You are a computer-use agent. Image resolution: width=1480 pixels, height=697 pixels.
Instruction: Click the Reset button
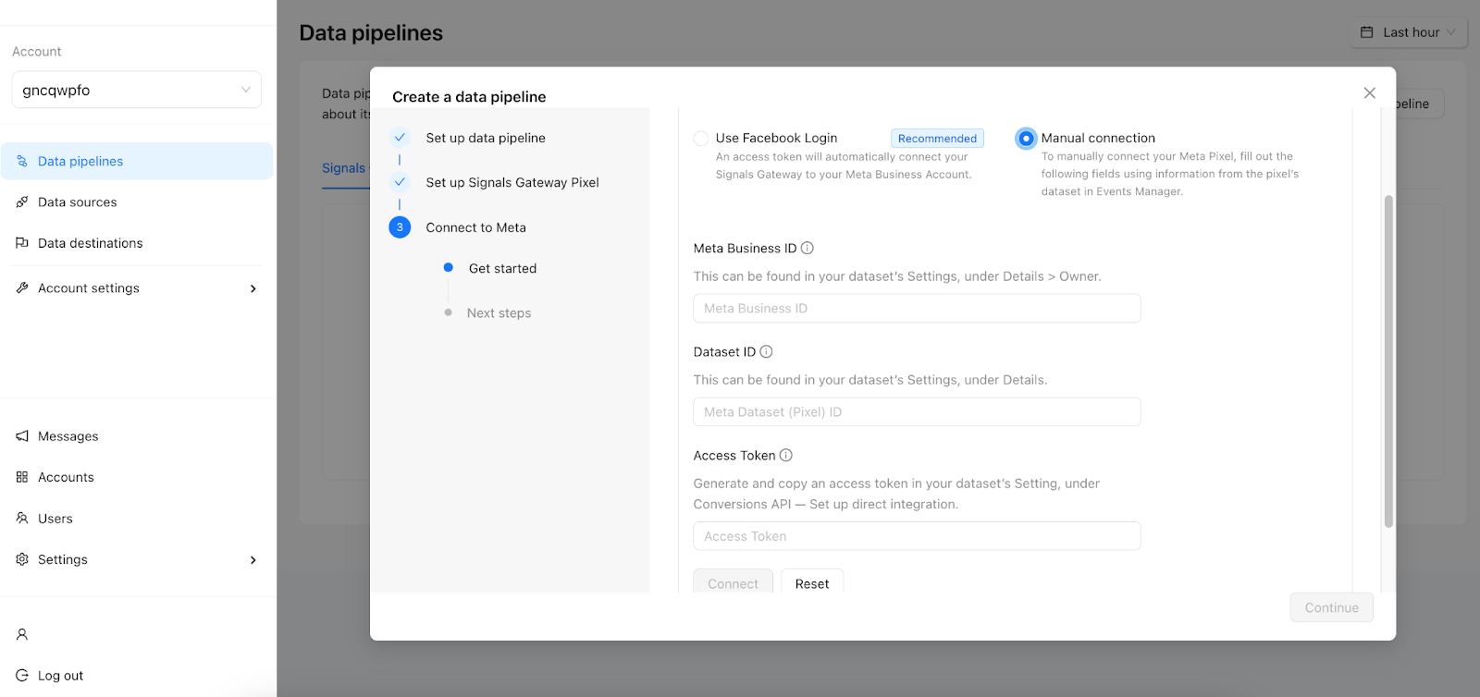[x=812, y=582]
